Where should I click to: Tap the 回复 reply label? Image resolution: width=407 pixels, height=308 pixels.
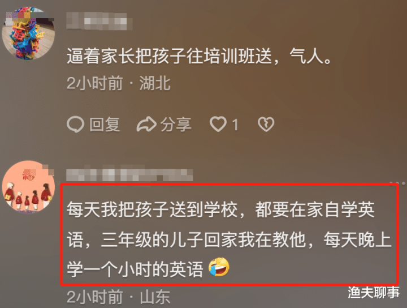105,124
